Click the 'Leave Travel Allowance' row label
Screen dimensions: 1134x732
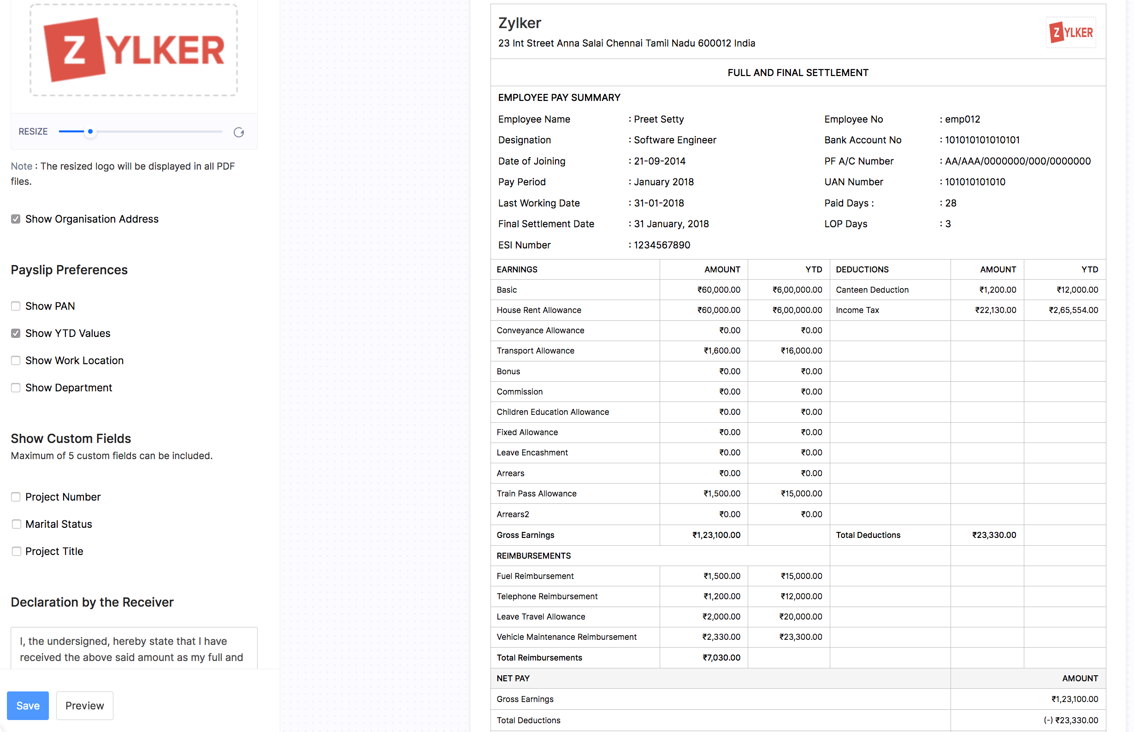(541, 617)
